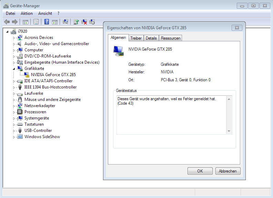Open the Ansicht menu
The height and width of the screenshot is (198, 273).
[45, 13]
